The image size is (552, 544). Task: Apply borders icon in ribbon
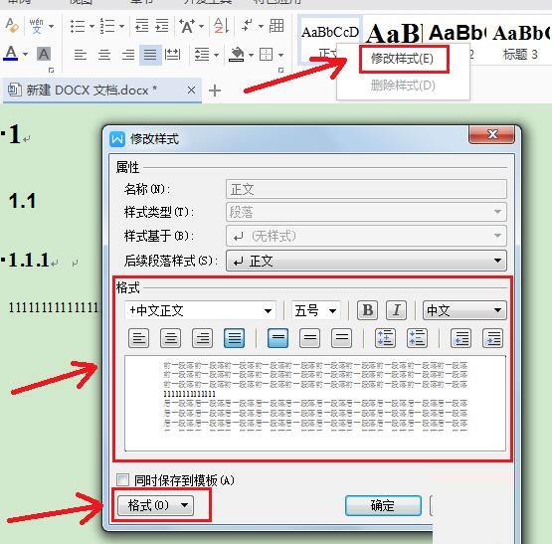(267, 55)
